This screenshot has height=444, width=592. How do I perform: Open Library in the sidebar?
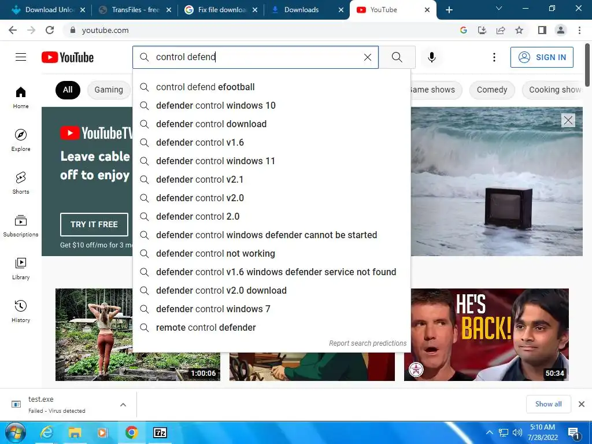tap(21, 268)
